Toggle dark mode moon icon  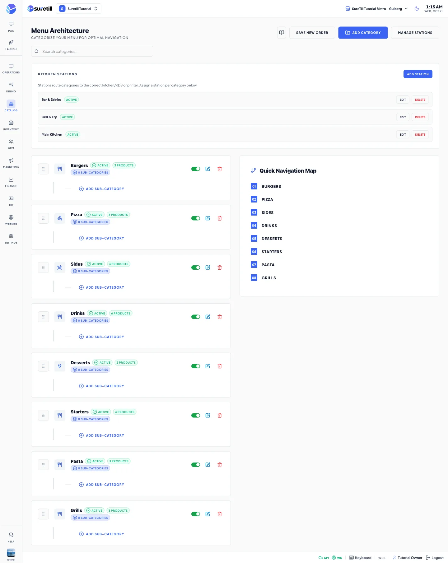click(417, 9)
